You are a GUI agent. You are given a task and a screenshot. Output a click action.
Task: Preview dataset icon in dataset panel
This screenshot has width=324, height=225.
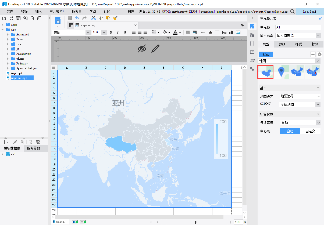tap(31, 142)
